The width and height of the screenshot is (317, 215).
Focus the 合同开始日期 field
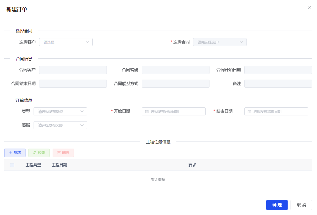point(278,70)
